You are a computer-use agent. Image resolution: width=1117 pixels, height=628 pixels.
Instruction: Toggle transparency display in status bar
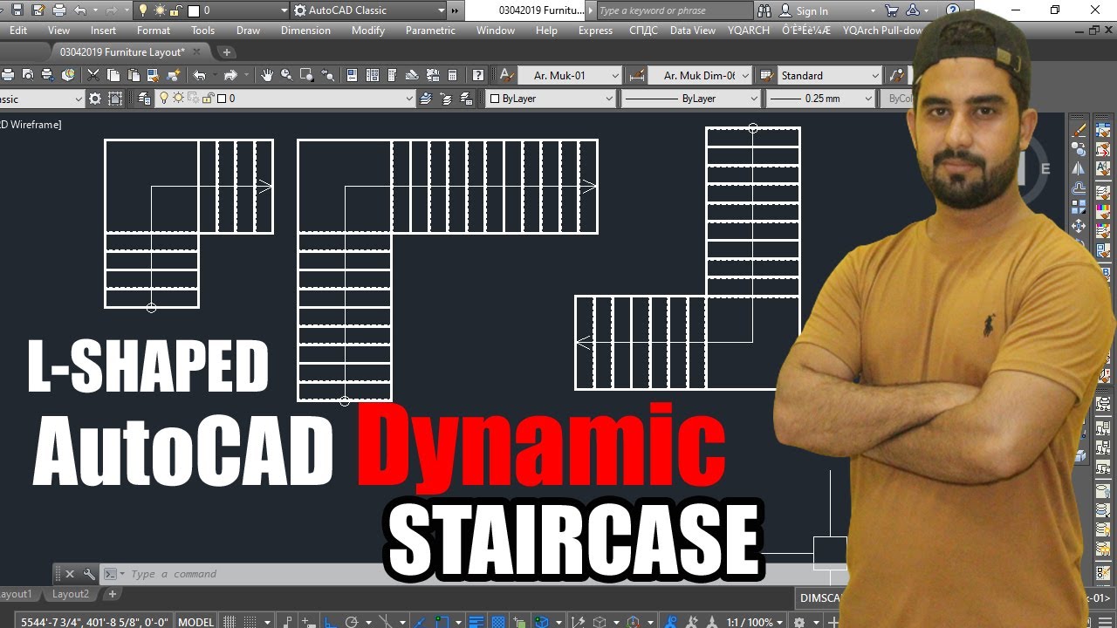coord(497,622)
